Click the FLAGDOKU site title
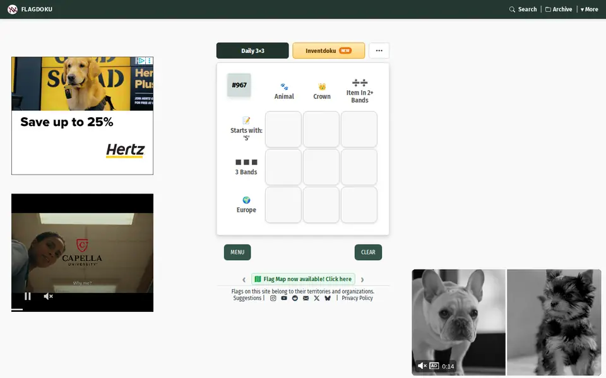 coord(37,9)
